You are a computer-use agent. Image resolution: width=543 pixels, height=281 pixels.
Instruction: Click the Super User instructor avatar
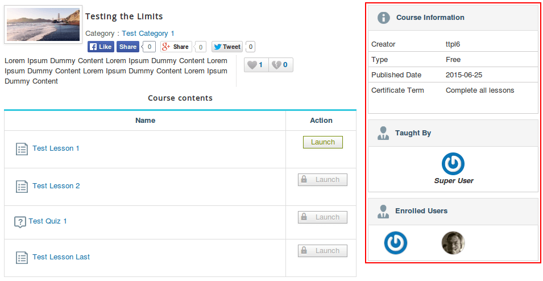pyautogui.click(x=453, y=164)
